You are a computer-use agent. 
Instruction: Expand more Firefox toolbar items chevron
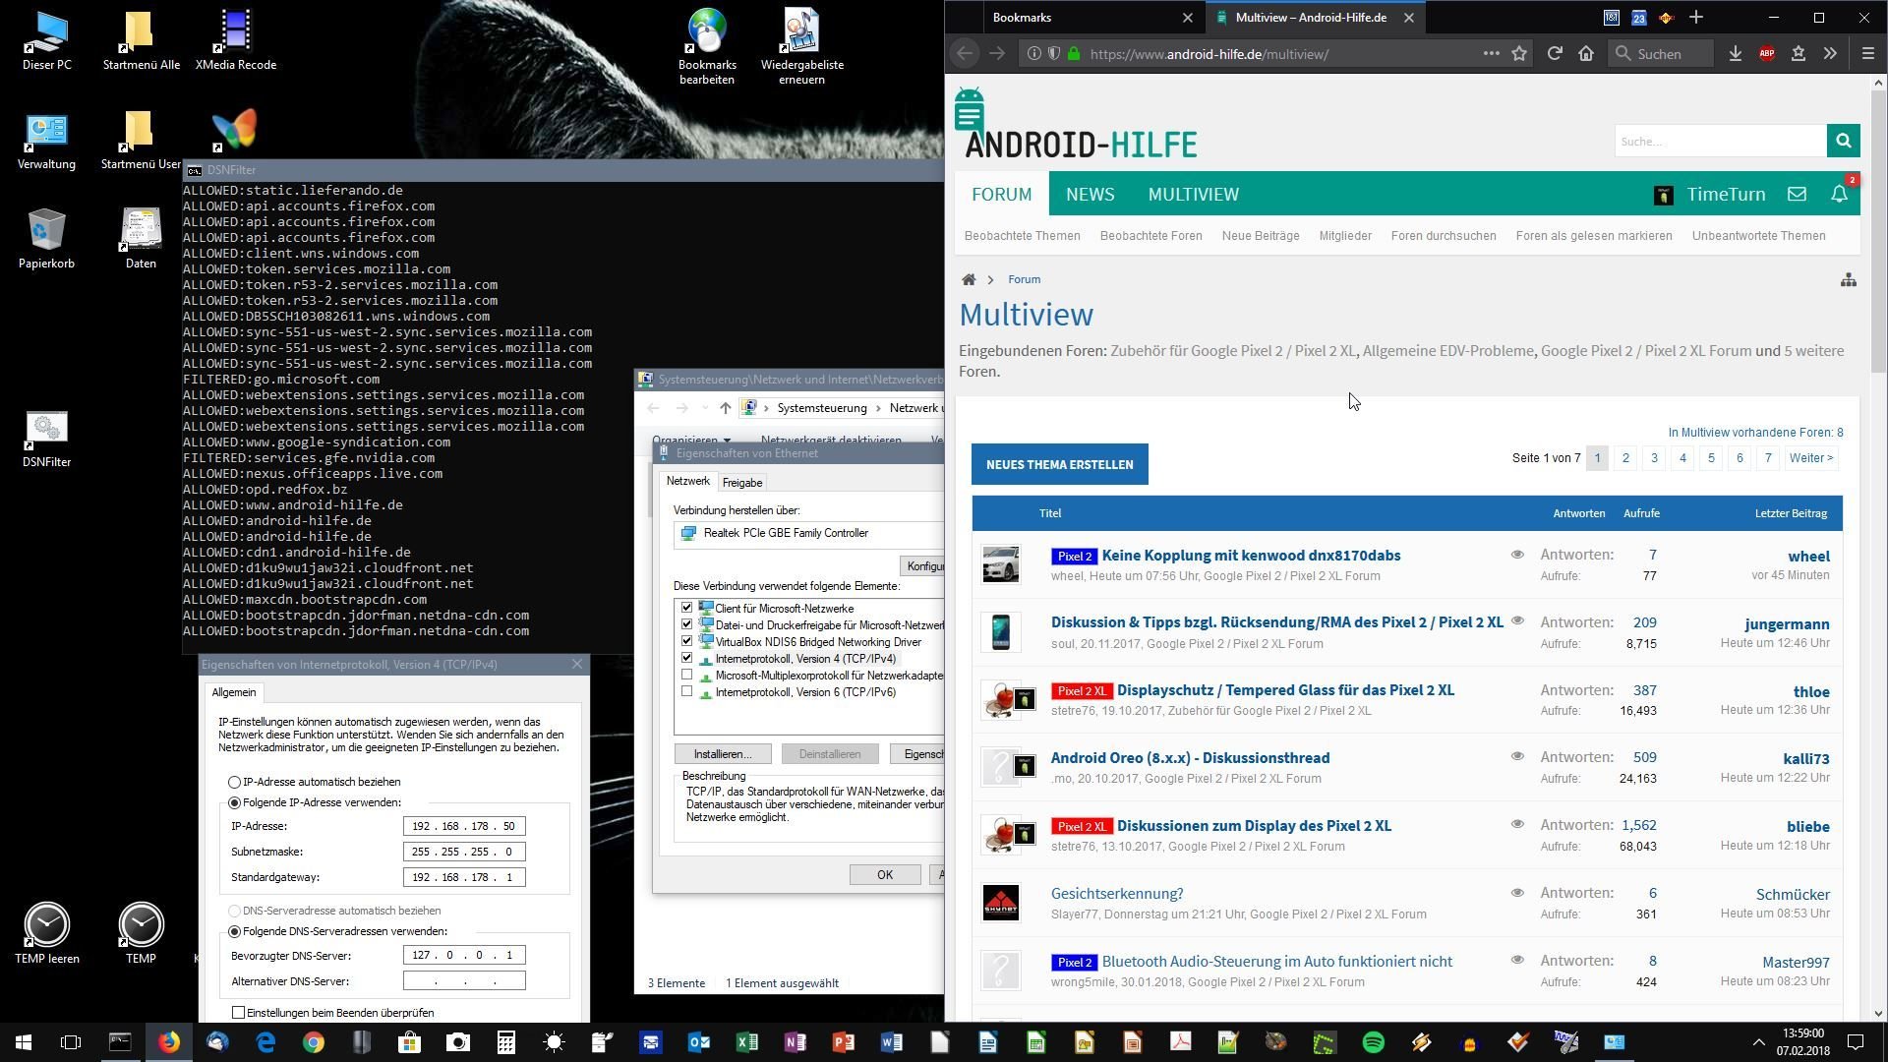pyautogui.click(x=1830, y=54)
